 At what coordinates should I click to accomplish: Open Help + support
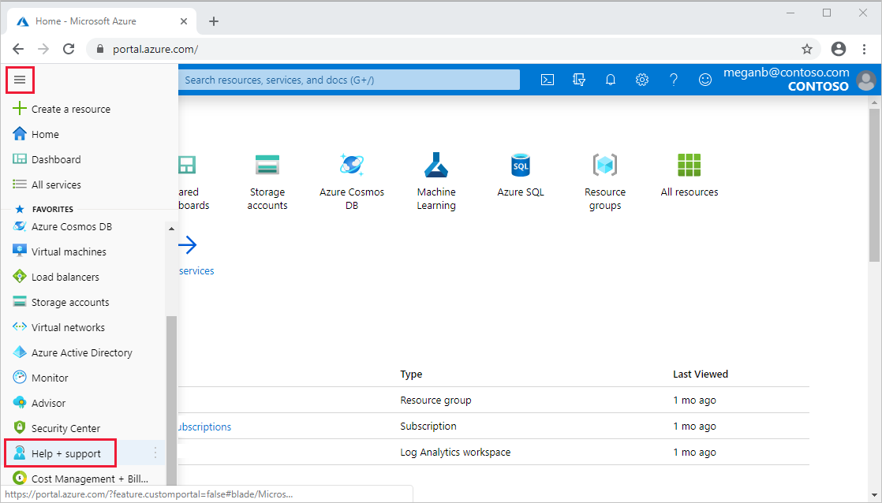[x=65, y=453]
